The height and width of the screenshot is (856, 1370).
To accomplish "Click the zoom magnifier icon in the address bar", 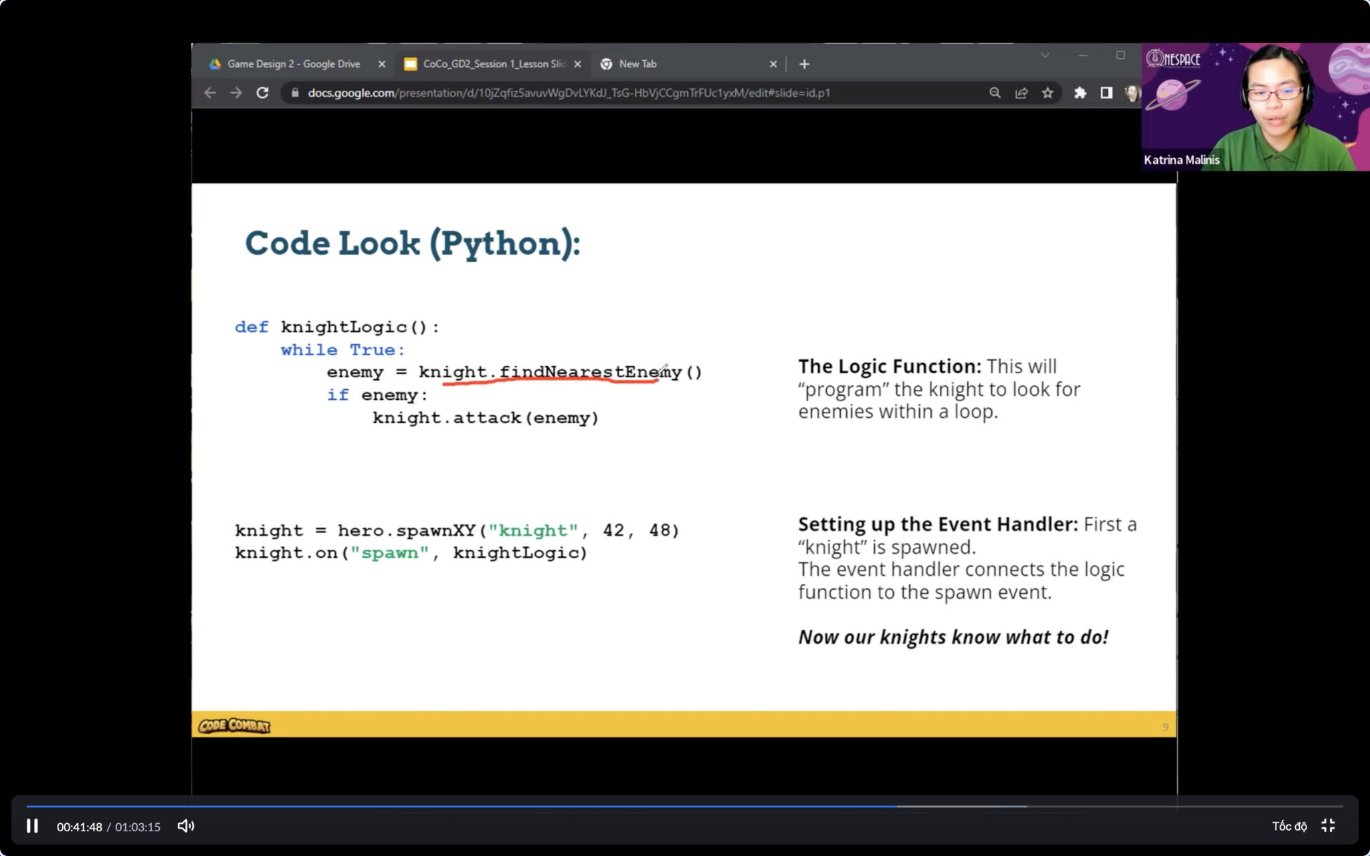I will point(995,93).
